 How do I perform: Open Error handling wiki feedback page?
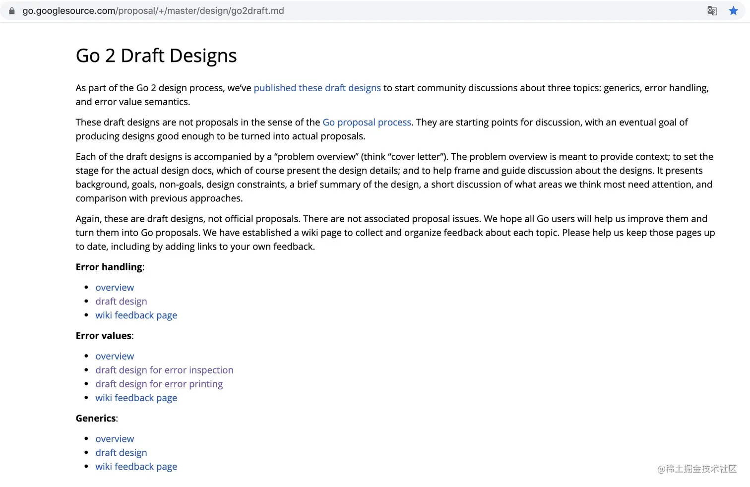(x=136, y=315)
